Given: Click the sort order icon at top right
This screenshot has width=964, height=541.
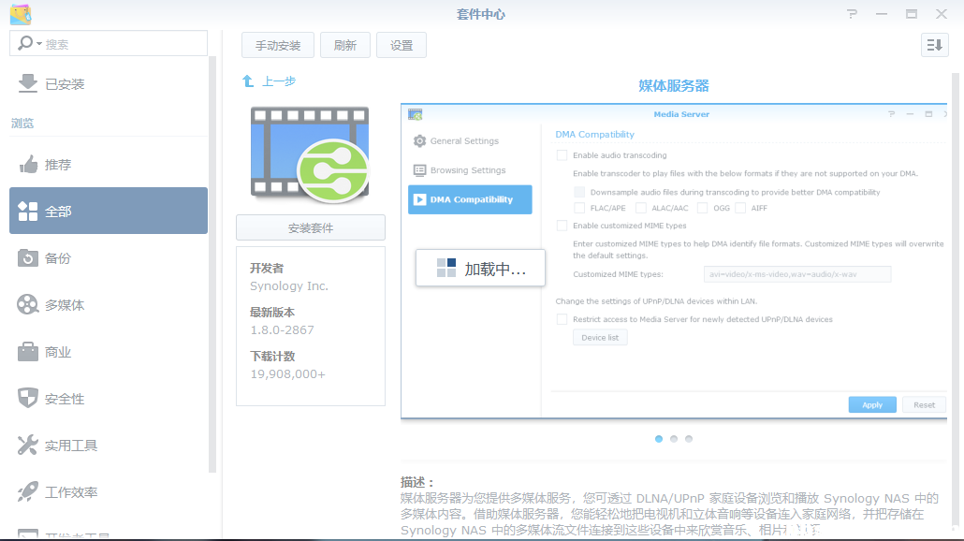Looking at the screenshot, I should click(x=934, y=45).
